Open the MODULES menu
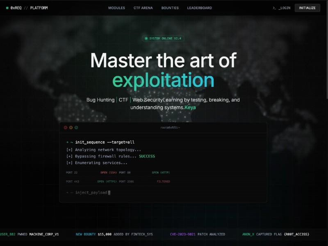This screenshot has width=328, height=246. pyautogui.click(x=116, y=8)
